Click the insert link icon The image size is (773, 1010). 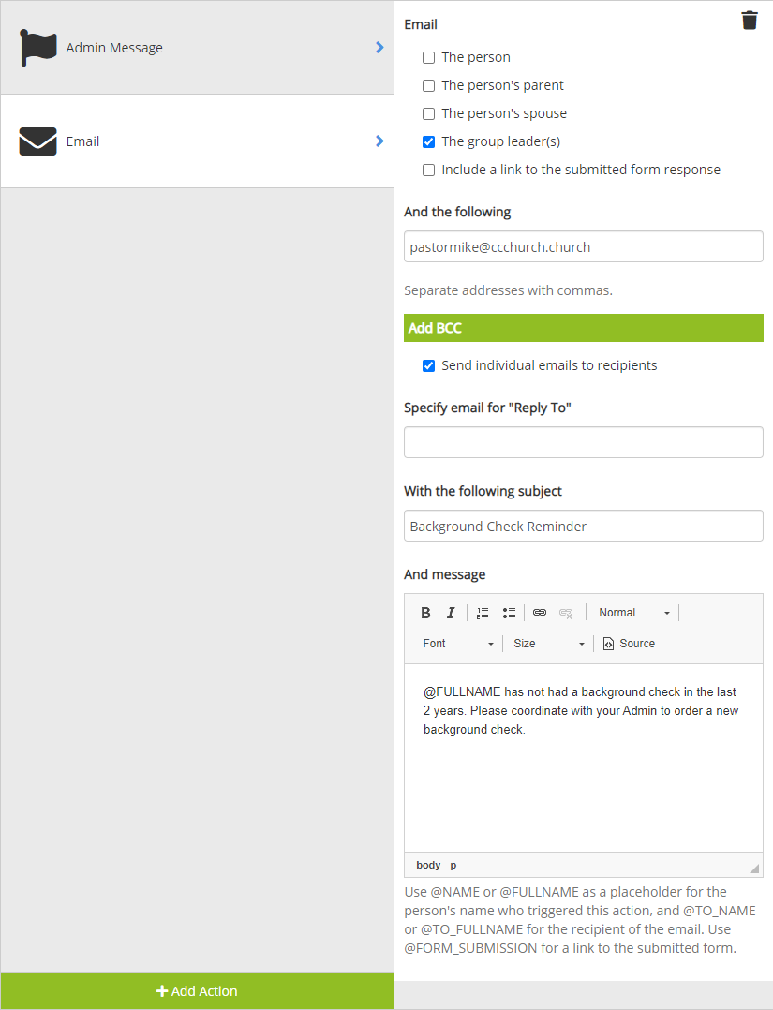pyautogui.click(x=540, y=613)
